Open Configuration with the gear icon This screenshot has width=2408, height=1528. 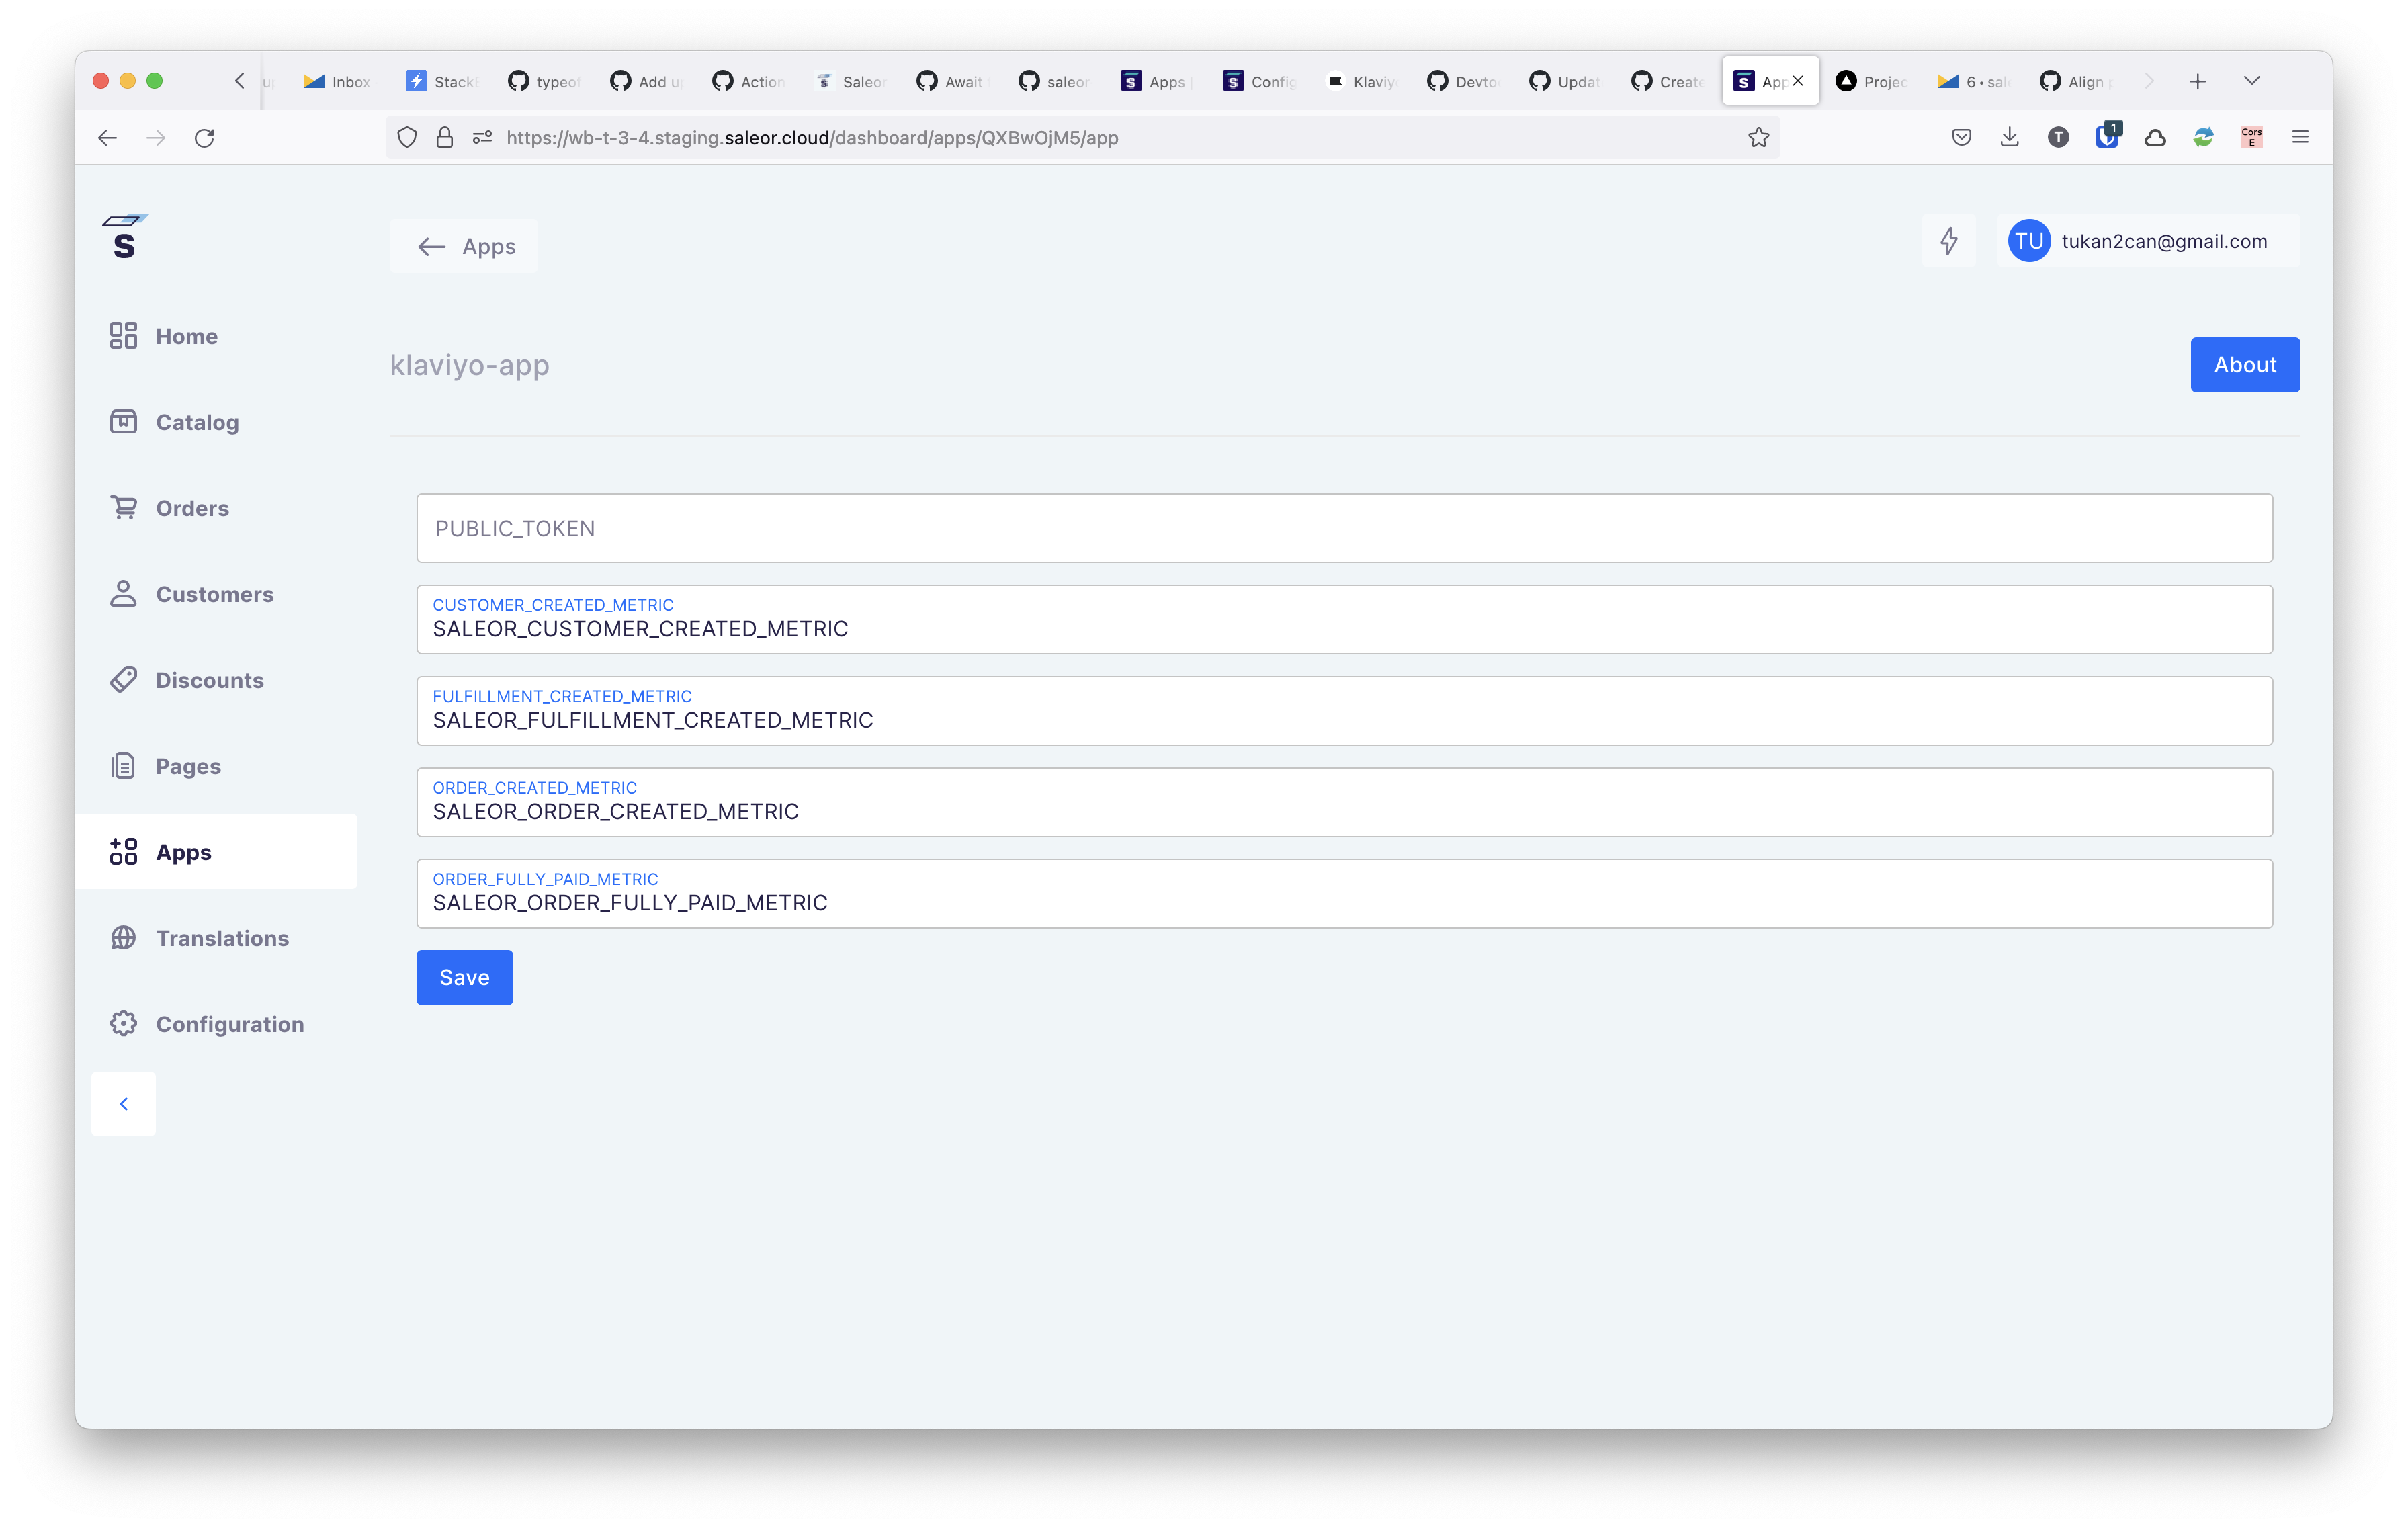click(x=123, y=1024)
